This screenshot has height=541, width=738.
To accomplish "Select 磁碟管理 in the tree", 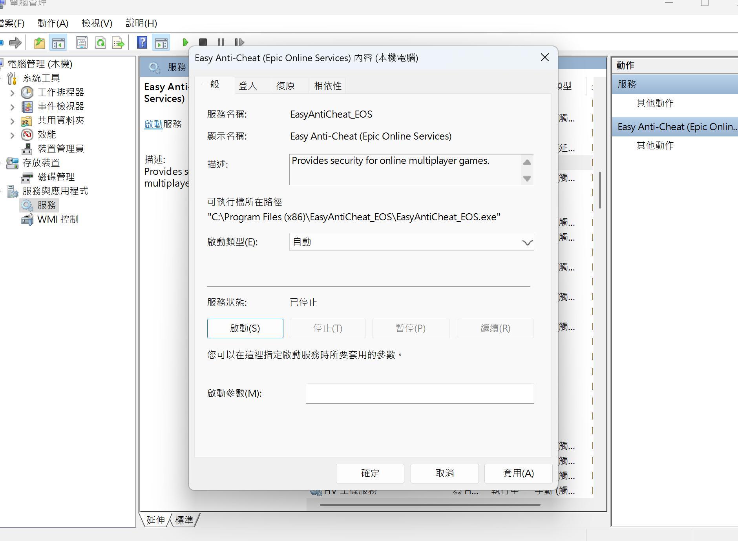I will point(56,177).
